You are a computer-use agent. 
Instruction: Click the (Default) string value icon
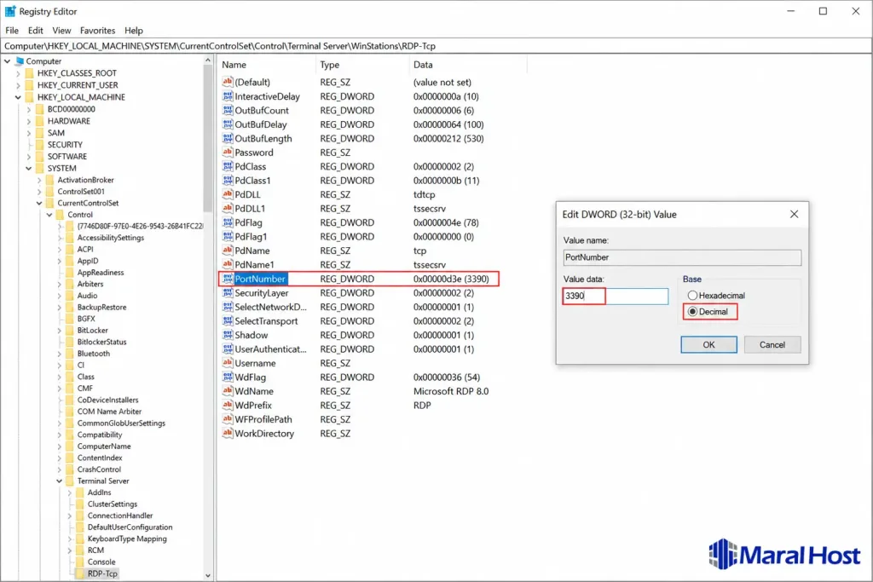227,82
